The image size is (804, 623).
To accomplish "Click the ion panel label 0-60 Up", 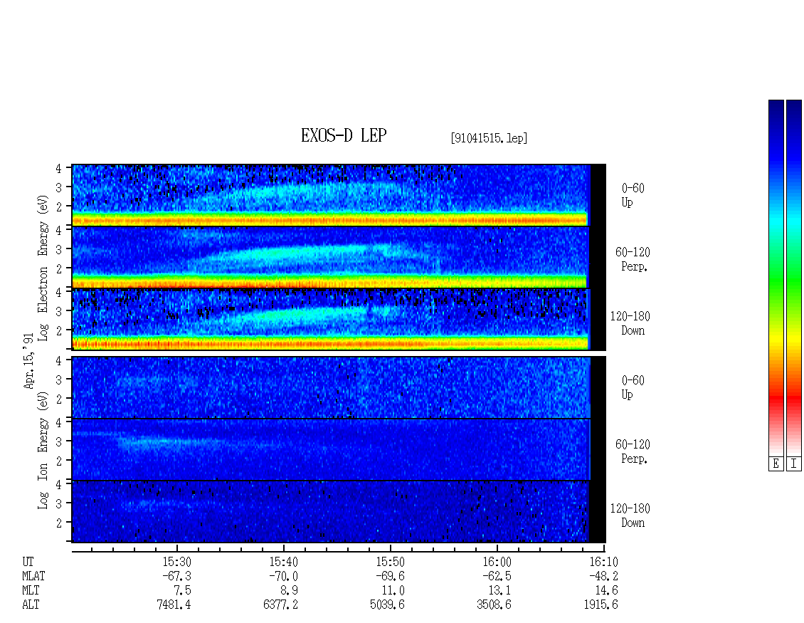I will tap(633, 387).
